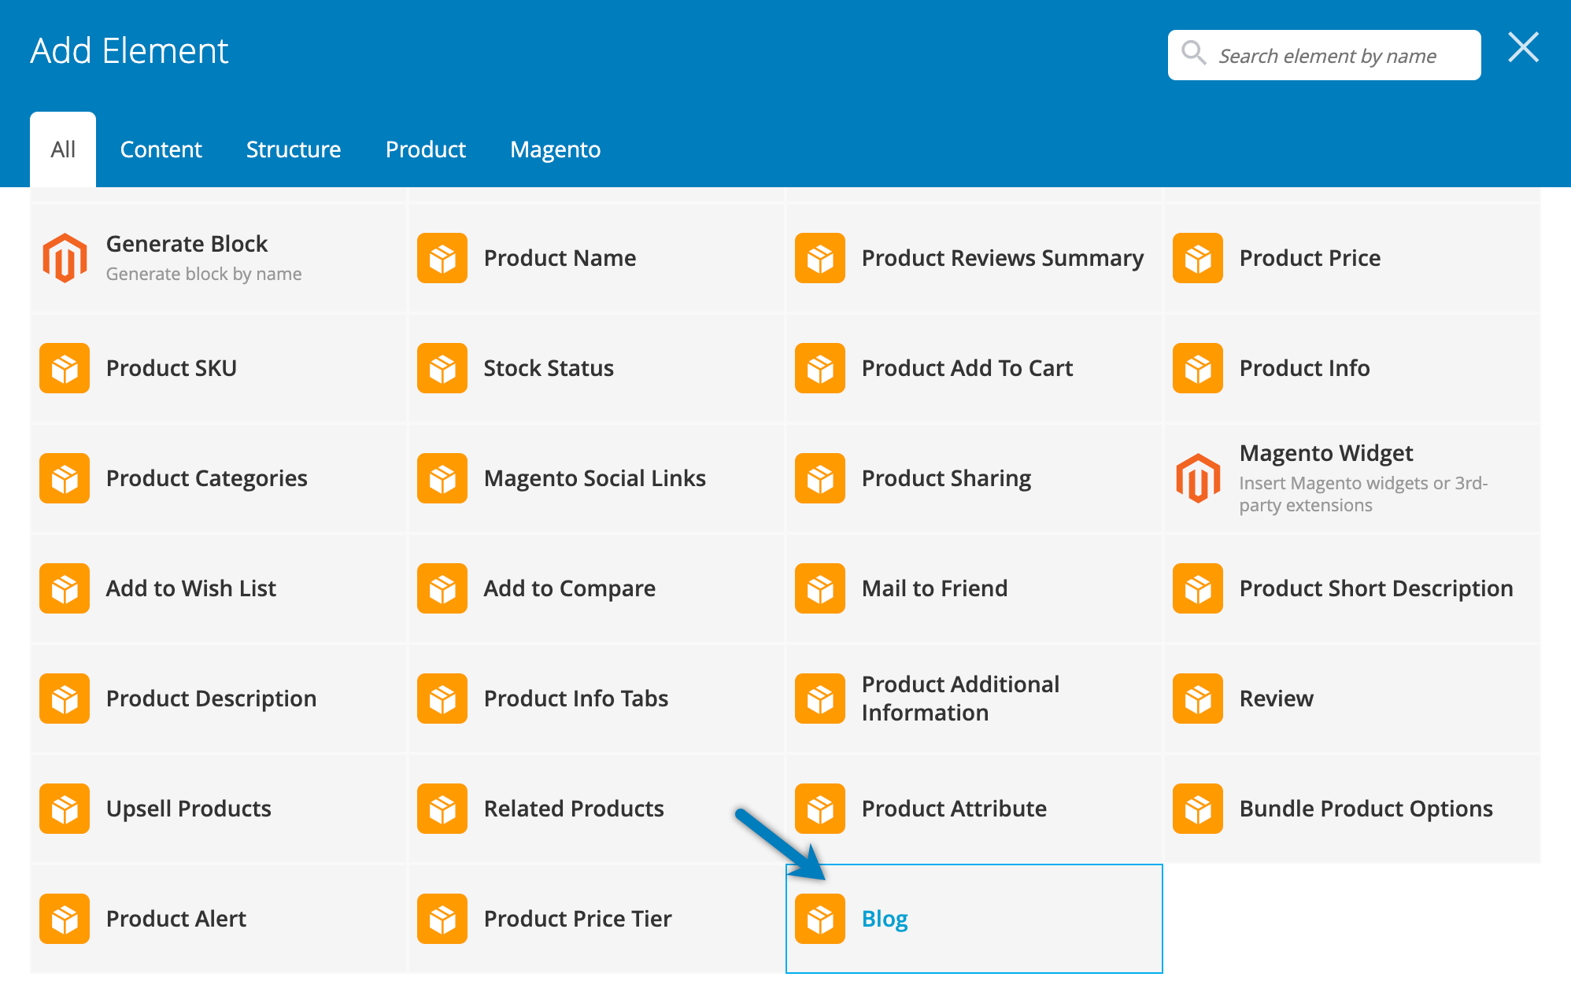Choose the Product Categories text

coord(206,478)
